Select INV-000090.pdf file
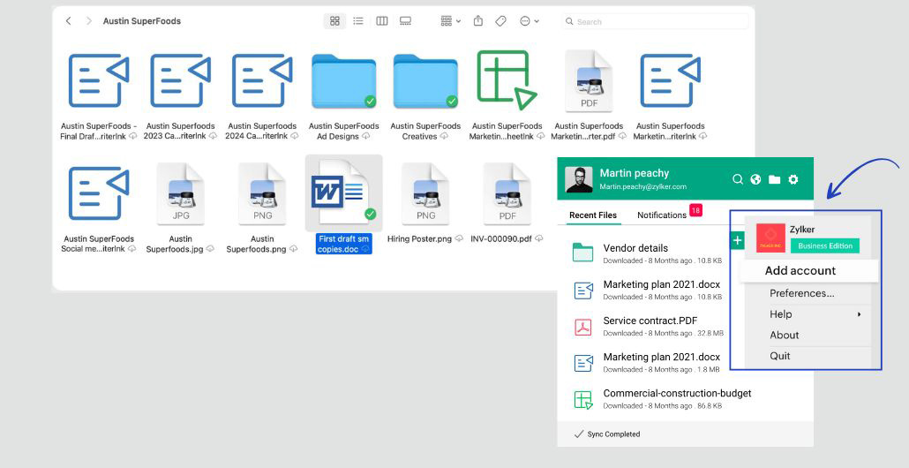The height and width of the screenshot is (468, 909). (507, 203)
